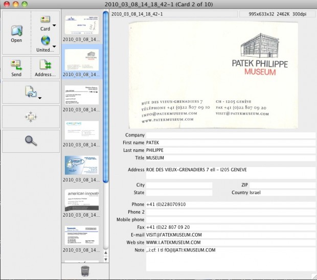Click the First name field containing PATEK
This screenshot has height=280, width=317.
click(x=231, y=143)
